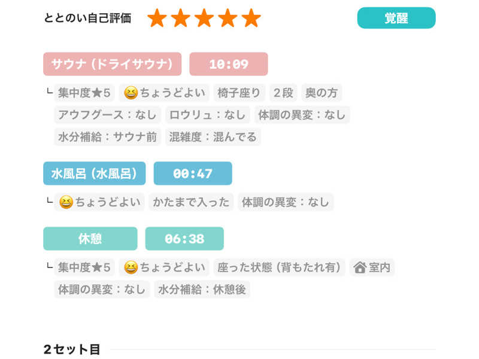Click the fifth orange rating star
Image resolution: width=479 pixels, height=359 pixels.
(x=251, y=18)
